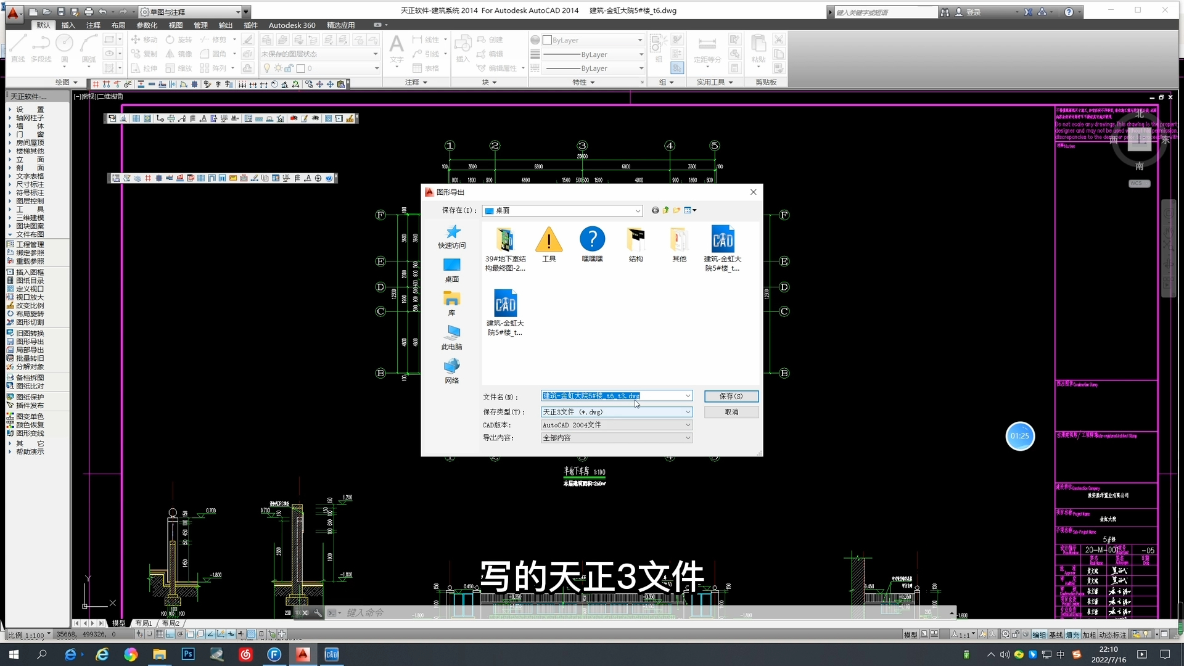Open 此电脑 location in save dialog
1184x666 pixels.
click(x=452, y=337)
